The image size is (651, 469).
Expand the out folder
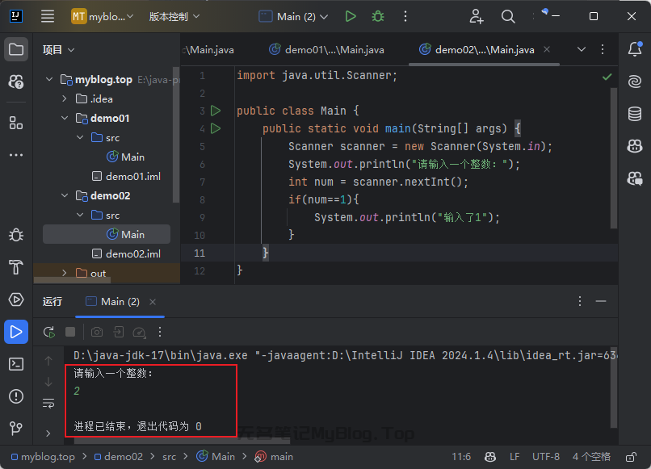coord(65,273)
